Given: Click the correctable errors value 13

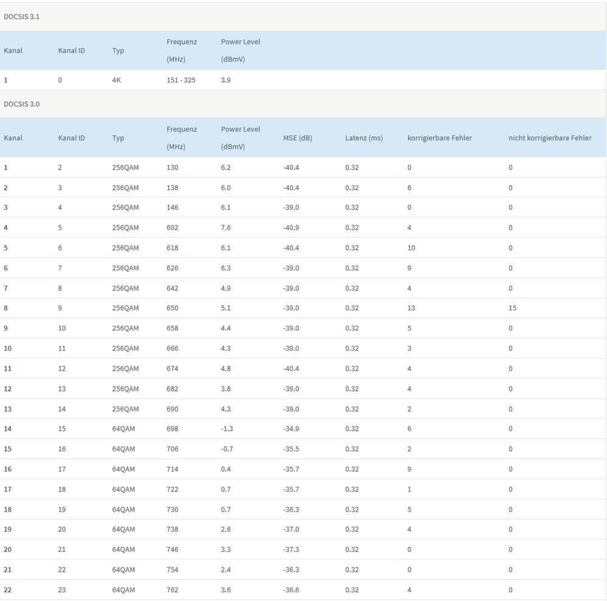Looking at the screenshot, I should click(x=411, y=308).
